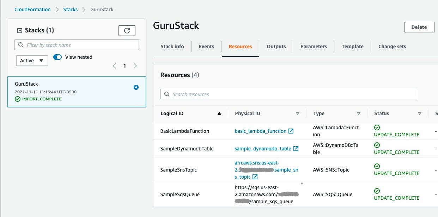Screen dimensions: 438x217
Task: Click page number 1 in stacks pagination
Action: [x=124, y=66]
